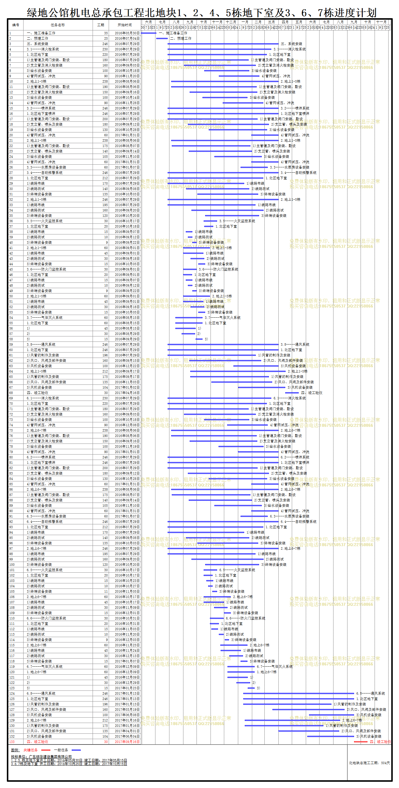
Task: Click start date 2017年09月16日 in row 133
Action: coord(127,742)
